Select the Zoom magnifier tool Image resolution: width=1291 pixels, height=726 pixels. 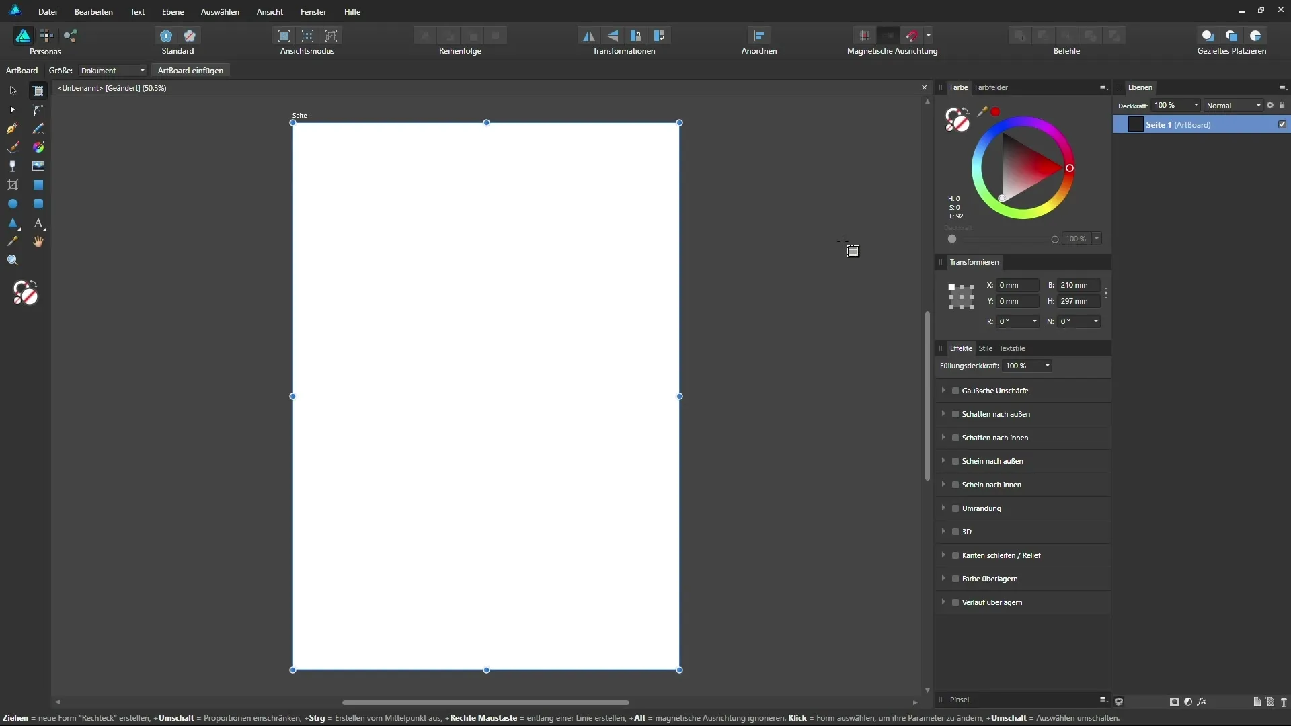(13, 261)
